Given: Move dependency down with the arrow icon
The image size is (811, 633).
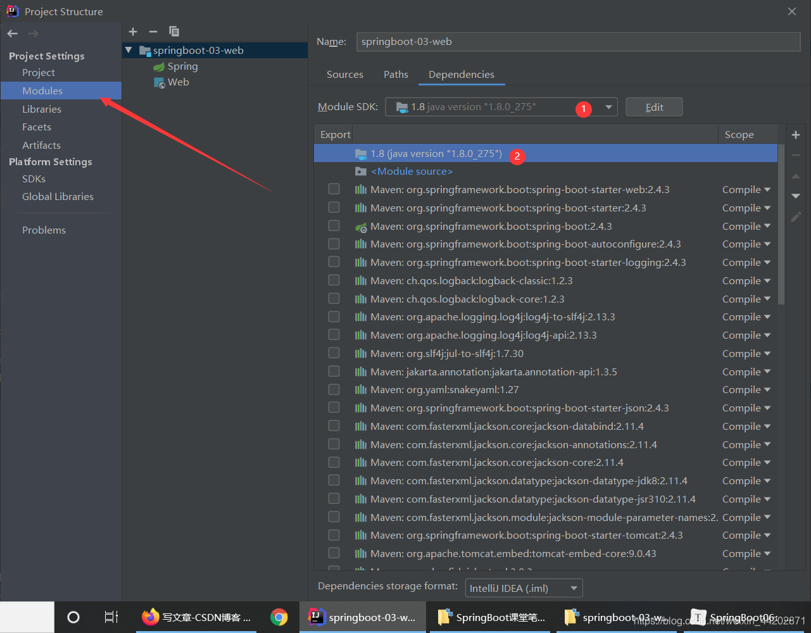Looking at the screenshot, I should point(796,196).
